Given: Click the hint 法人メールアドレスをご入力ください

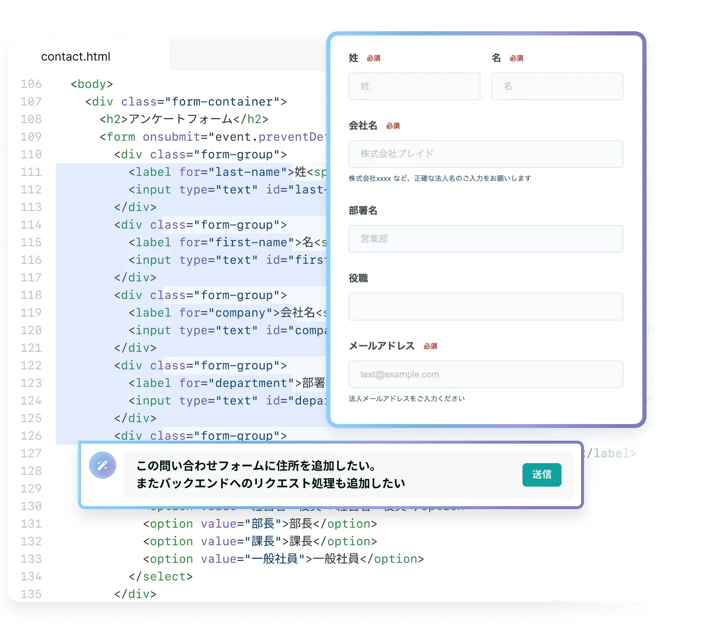Looking at the screenshot, I should point(407,399).
